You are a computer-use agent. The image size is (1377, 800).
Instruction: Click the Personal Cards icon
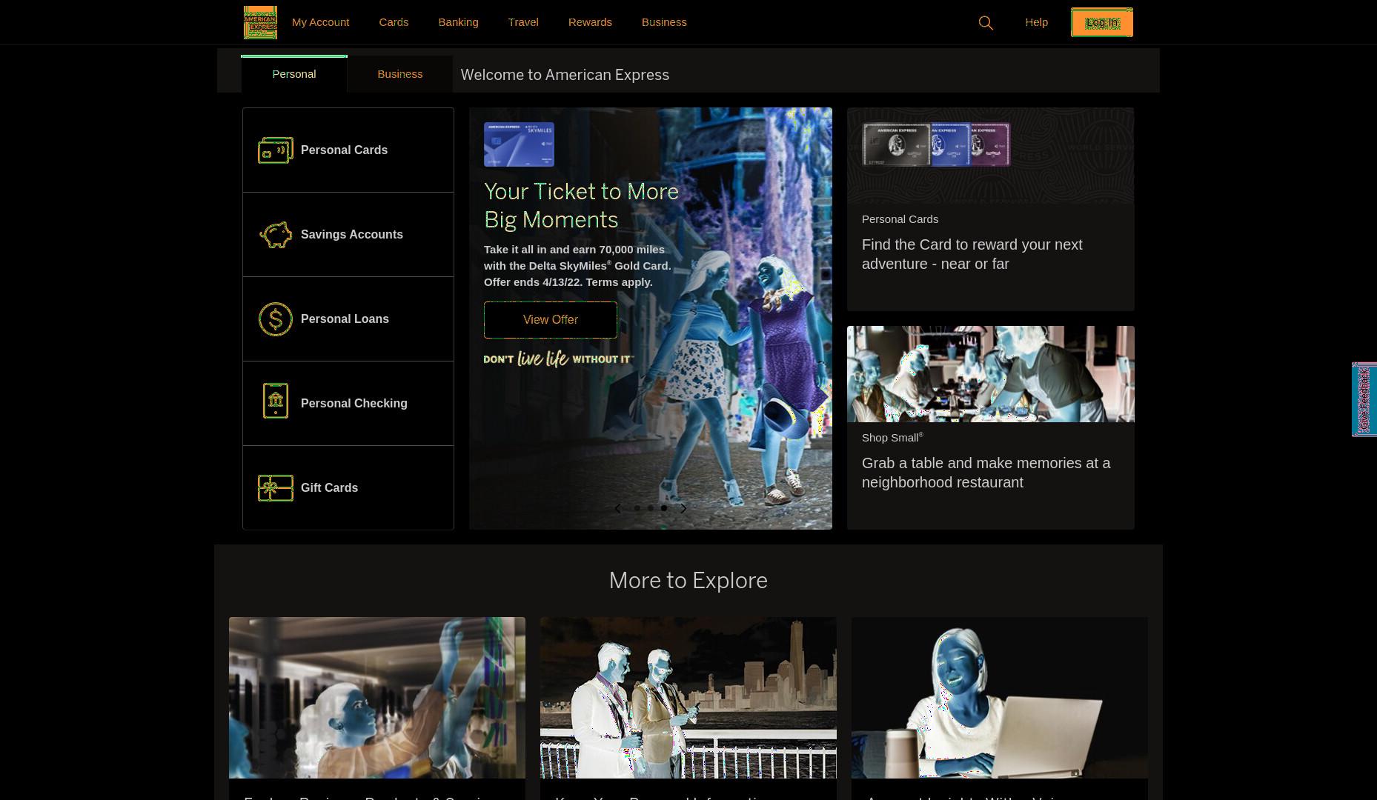pyautogui.click(x=276, y=150)
